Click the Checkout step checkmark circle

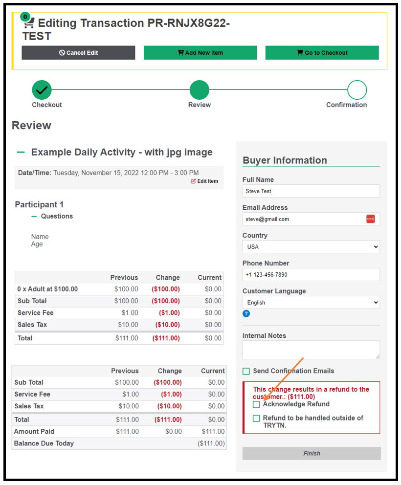coord(42,90)
